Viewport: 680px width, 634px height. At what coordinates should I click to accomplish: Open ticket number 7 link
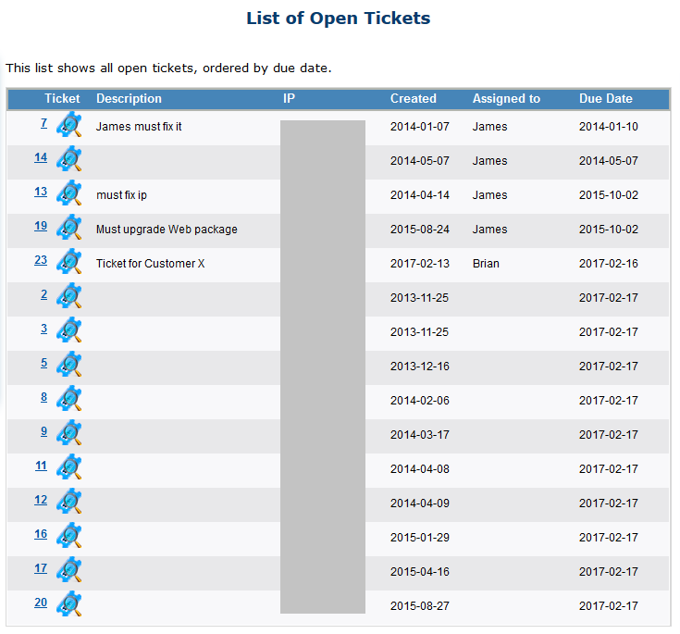43,123
